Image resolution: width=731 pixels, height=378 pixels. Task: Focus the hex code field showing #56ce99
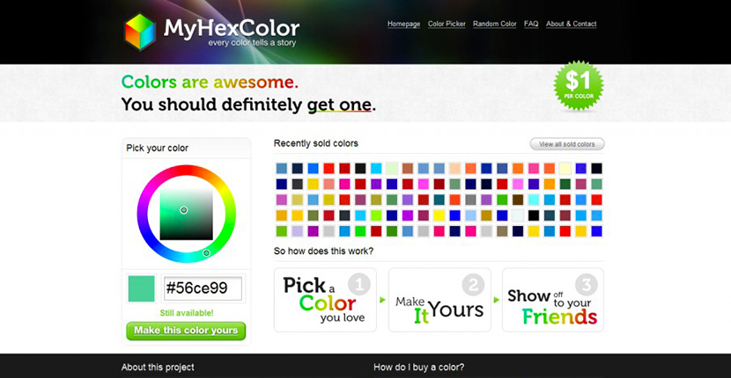click(x=203, y=288)
